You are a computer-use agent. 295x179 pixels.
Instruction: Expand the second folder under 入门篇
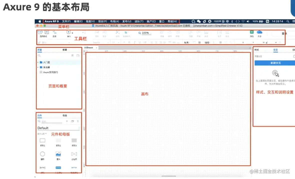pos(38,67)
